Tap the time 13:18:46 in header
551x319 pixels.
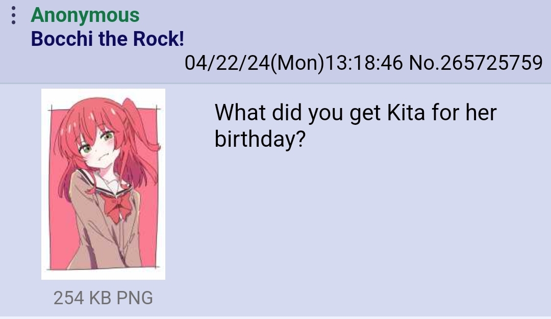pyautogui.click(x=364, y=63)
